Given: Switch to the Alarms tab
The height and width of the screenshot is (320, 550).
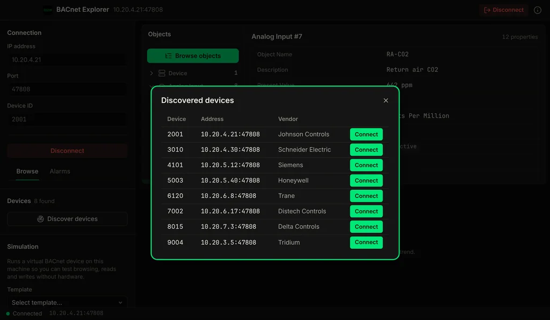Looking at the screenshot, I should 60,172.
